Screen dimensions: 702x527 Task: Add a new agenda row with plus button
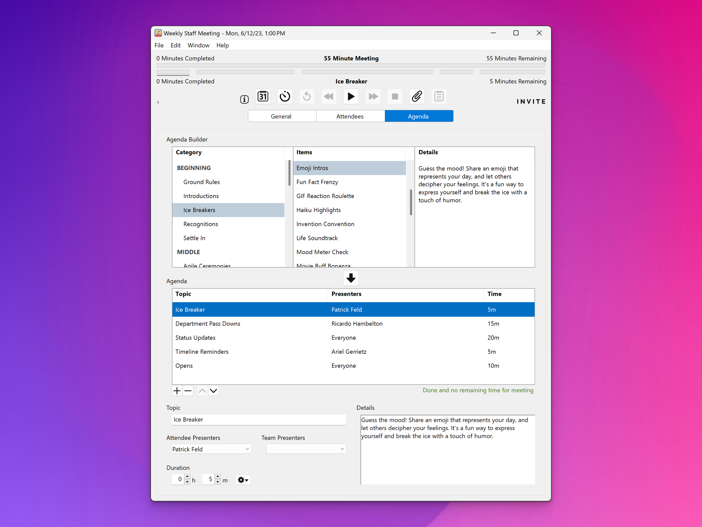[x=177, y=391]
